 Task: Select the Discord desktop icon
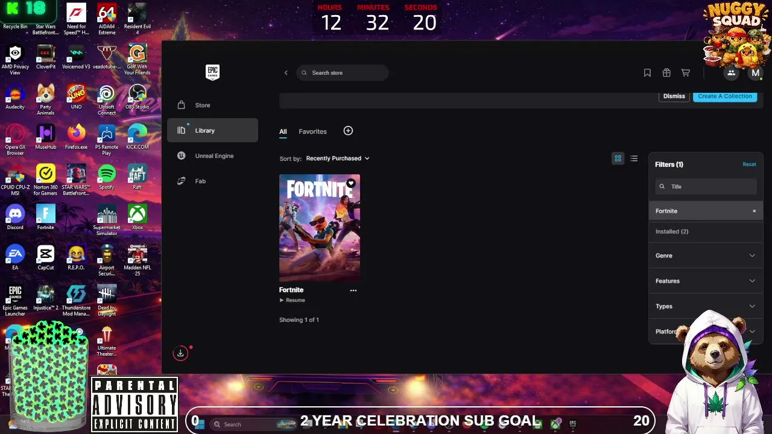pos(15,218)
